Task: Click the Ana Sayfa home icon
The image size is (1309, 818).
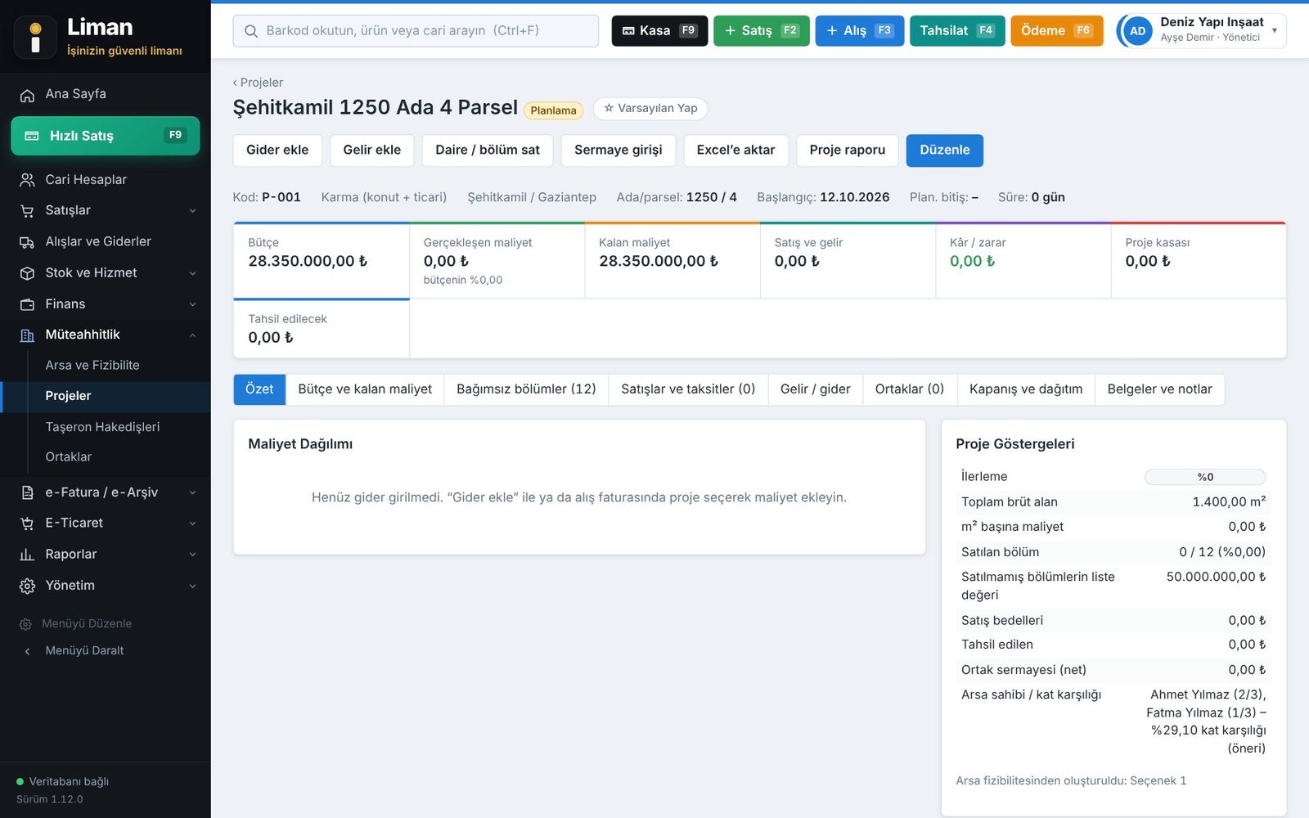Action: coord(27,95)
